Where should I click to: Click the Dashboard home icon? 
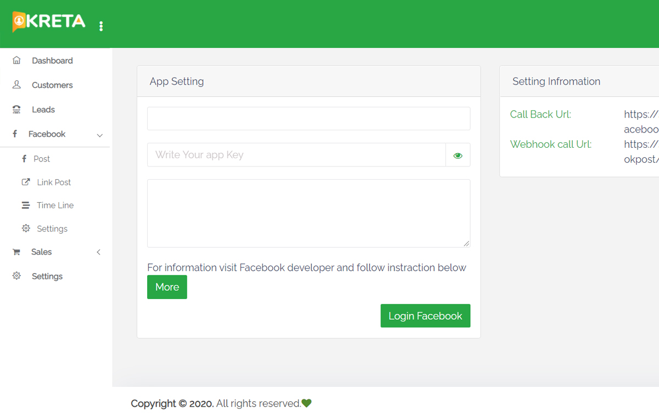click(16, 60)
